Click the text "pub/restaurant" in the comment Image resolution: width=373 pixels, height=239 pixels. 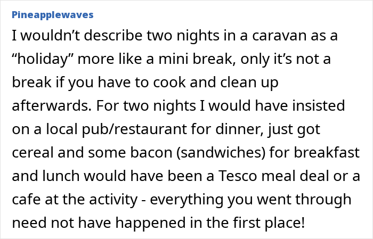point(134,129)
